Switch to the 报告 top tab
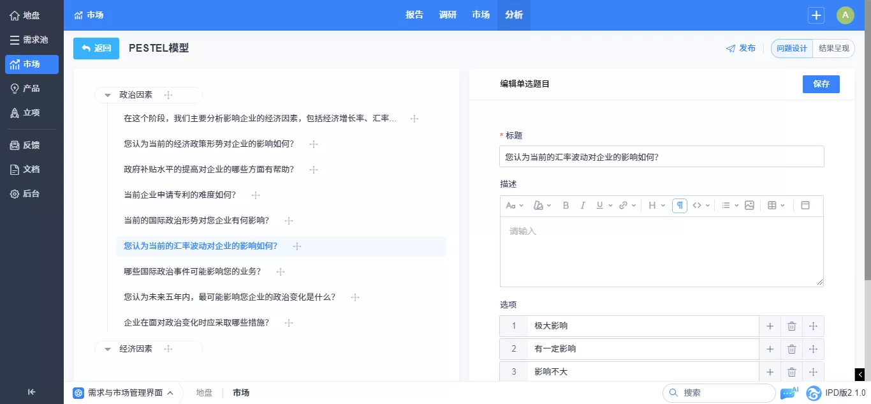The width and height of the screenshot is (871, 404). coord(414,15)
